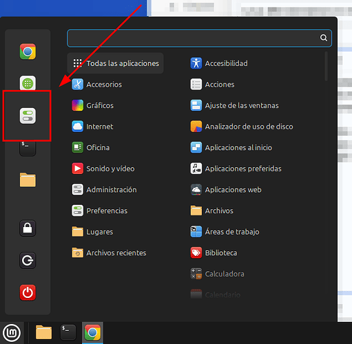Click the search magnifier icon
Screen dimensions: 352x344
tap(324, 38)
